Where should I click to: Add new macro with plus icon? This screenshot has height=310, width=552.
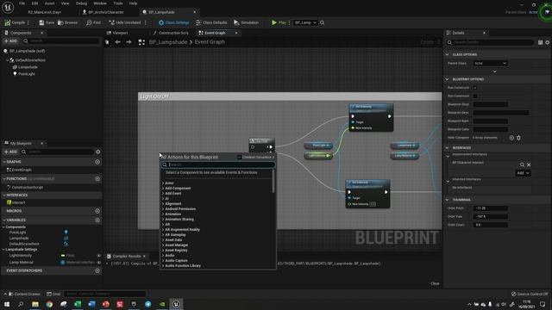[x=97, y=210]
